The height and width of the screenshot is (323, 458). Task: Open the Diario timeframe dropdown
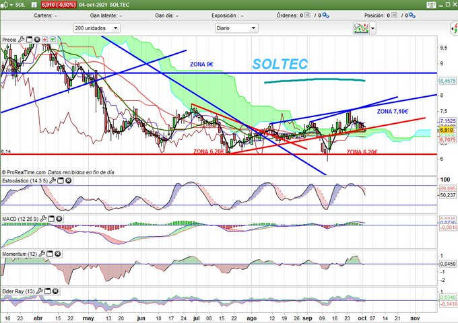236,28
